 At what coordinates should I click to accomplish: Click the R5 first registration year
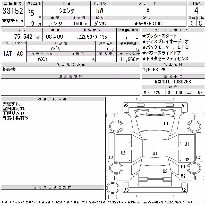coord(31,13)
